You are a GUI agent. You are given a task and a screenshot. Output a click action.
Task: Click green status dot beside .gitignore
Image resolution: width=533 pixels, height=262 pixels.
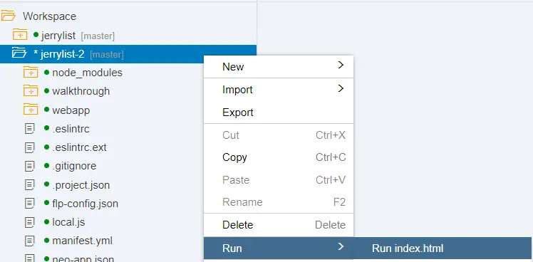47,165
